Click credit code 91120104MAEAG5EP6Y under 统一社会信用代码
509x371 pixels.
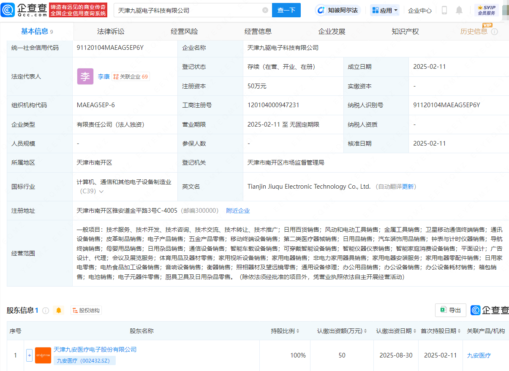(x=110, y=48)
